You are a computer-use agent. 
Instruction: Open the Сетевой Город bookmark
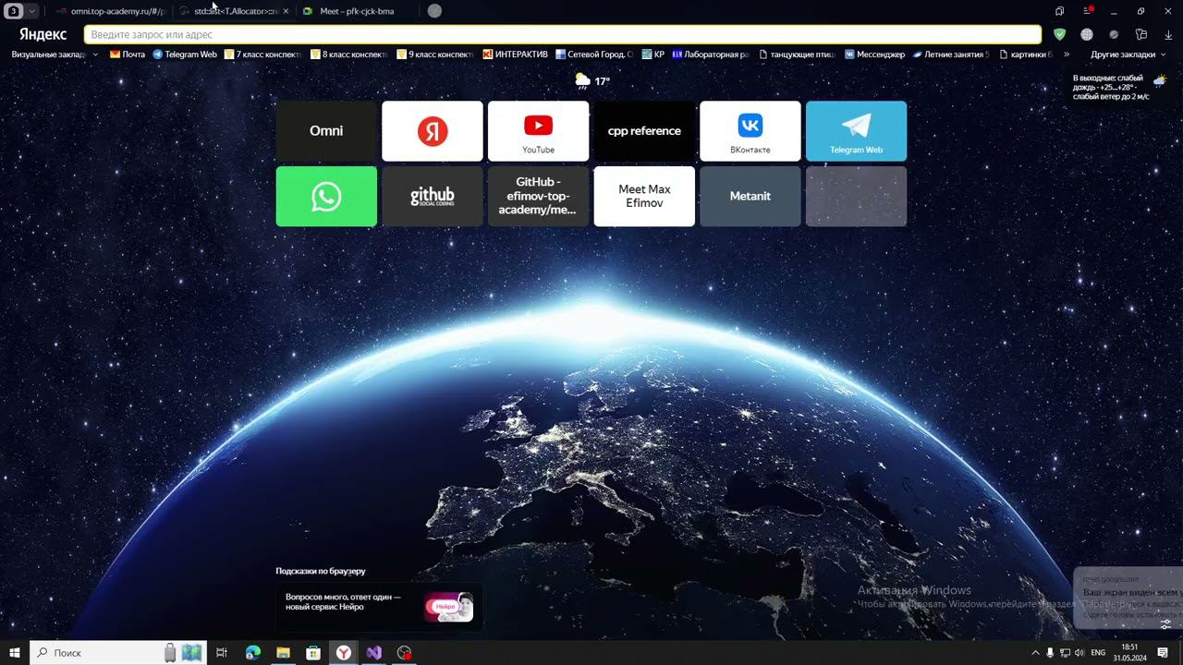(x=594, y=54)
